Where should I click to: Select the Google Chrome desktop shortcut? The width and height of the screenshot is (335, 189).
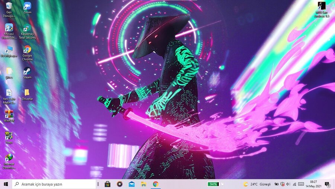point(27,53)
